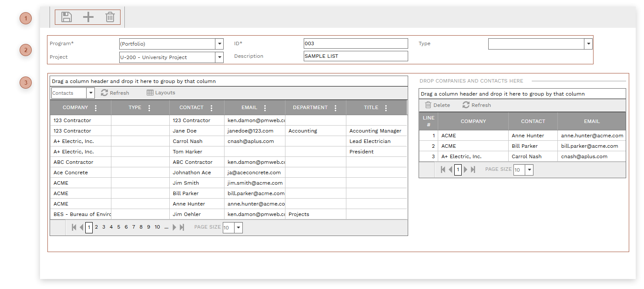
Task: Click Delete in the selected contacts panel
Action: 437,105
